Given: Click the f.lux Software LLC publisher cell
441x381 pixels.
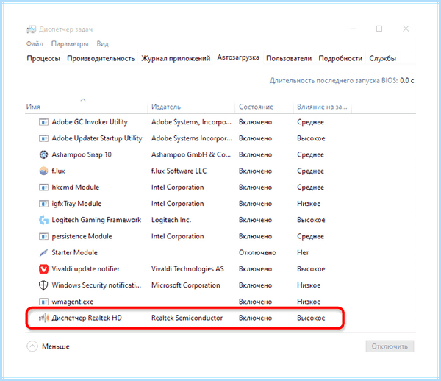Looking at the screenshot, I should tap(179, 171).
